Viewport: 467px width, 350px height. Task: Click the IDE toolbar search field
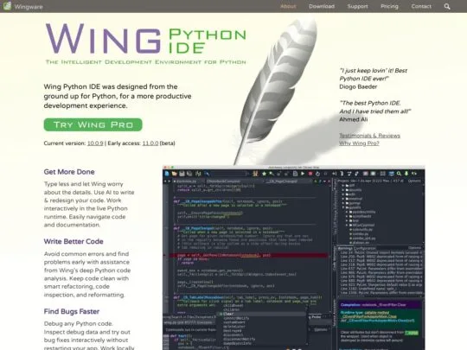point(228,174)
